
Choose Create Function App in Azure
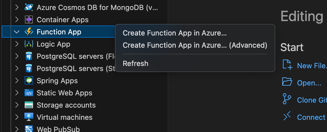coord(175,33)
